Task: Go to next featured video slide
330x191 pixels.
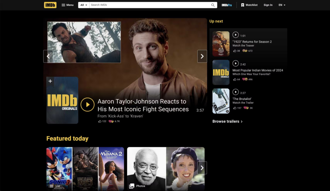Action: (202, 56)
